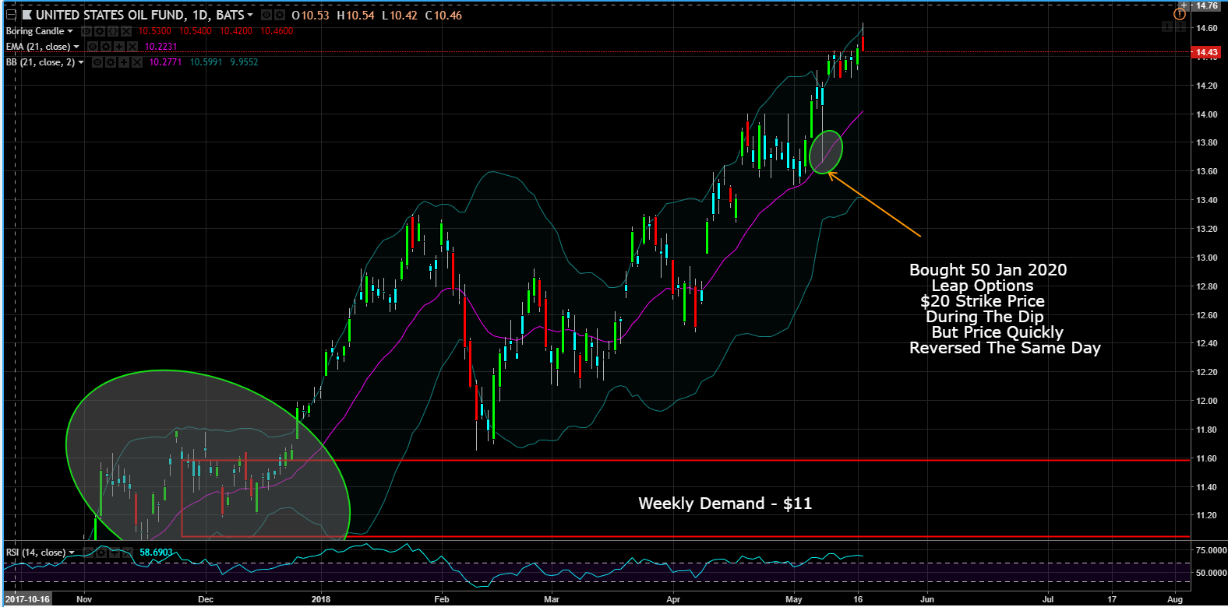Click the plus icon for BB (21, close, 2)
Screen dimensions: 1228x607
coord(124,62)
